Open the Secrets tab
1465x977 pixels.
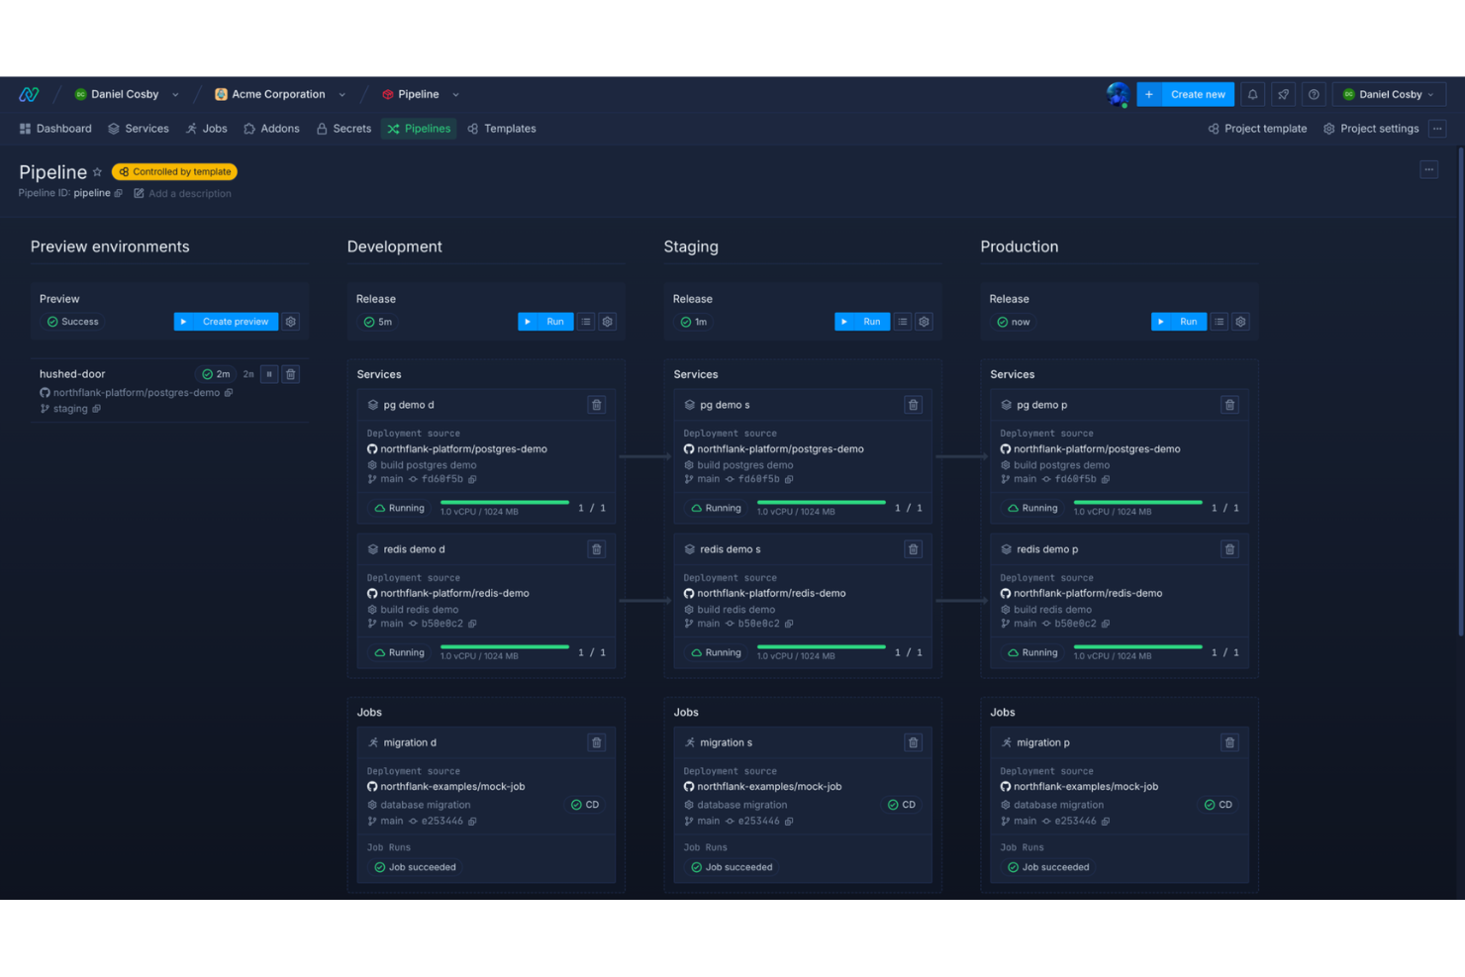[x=343, y=129]
